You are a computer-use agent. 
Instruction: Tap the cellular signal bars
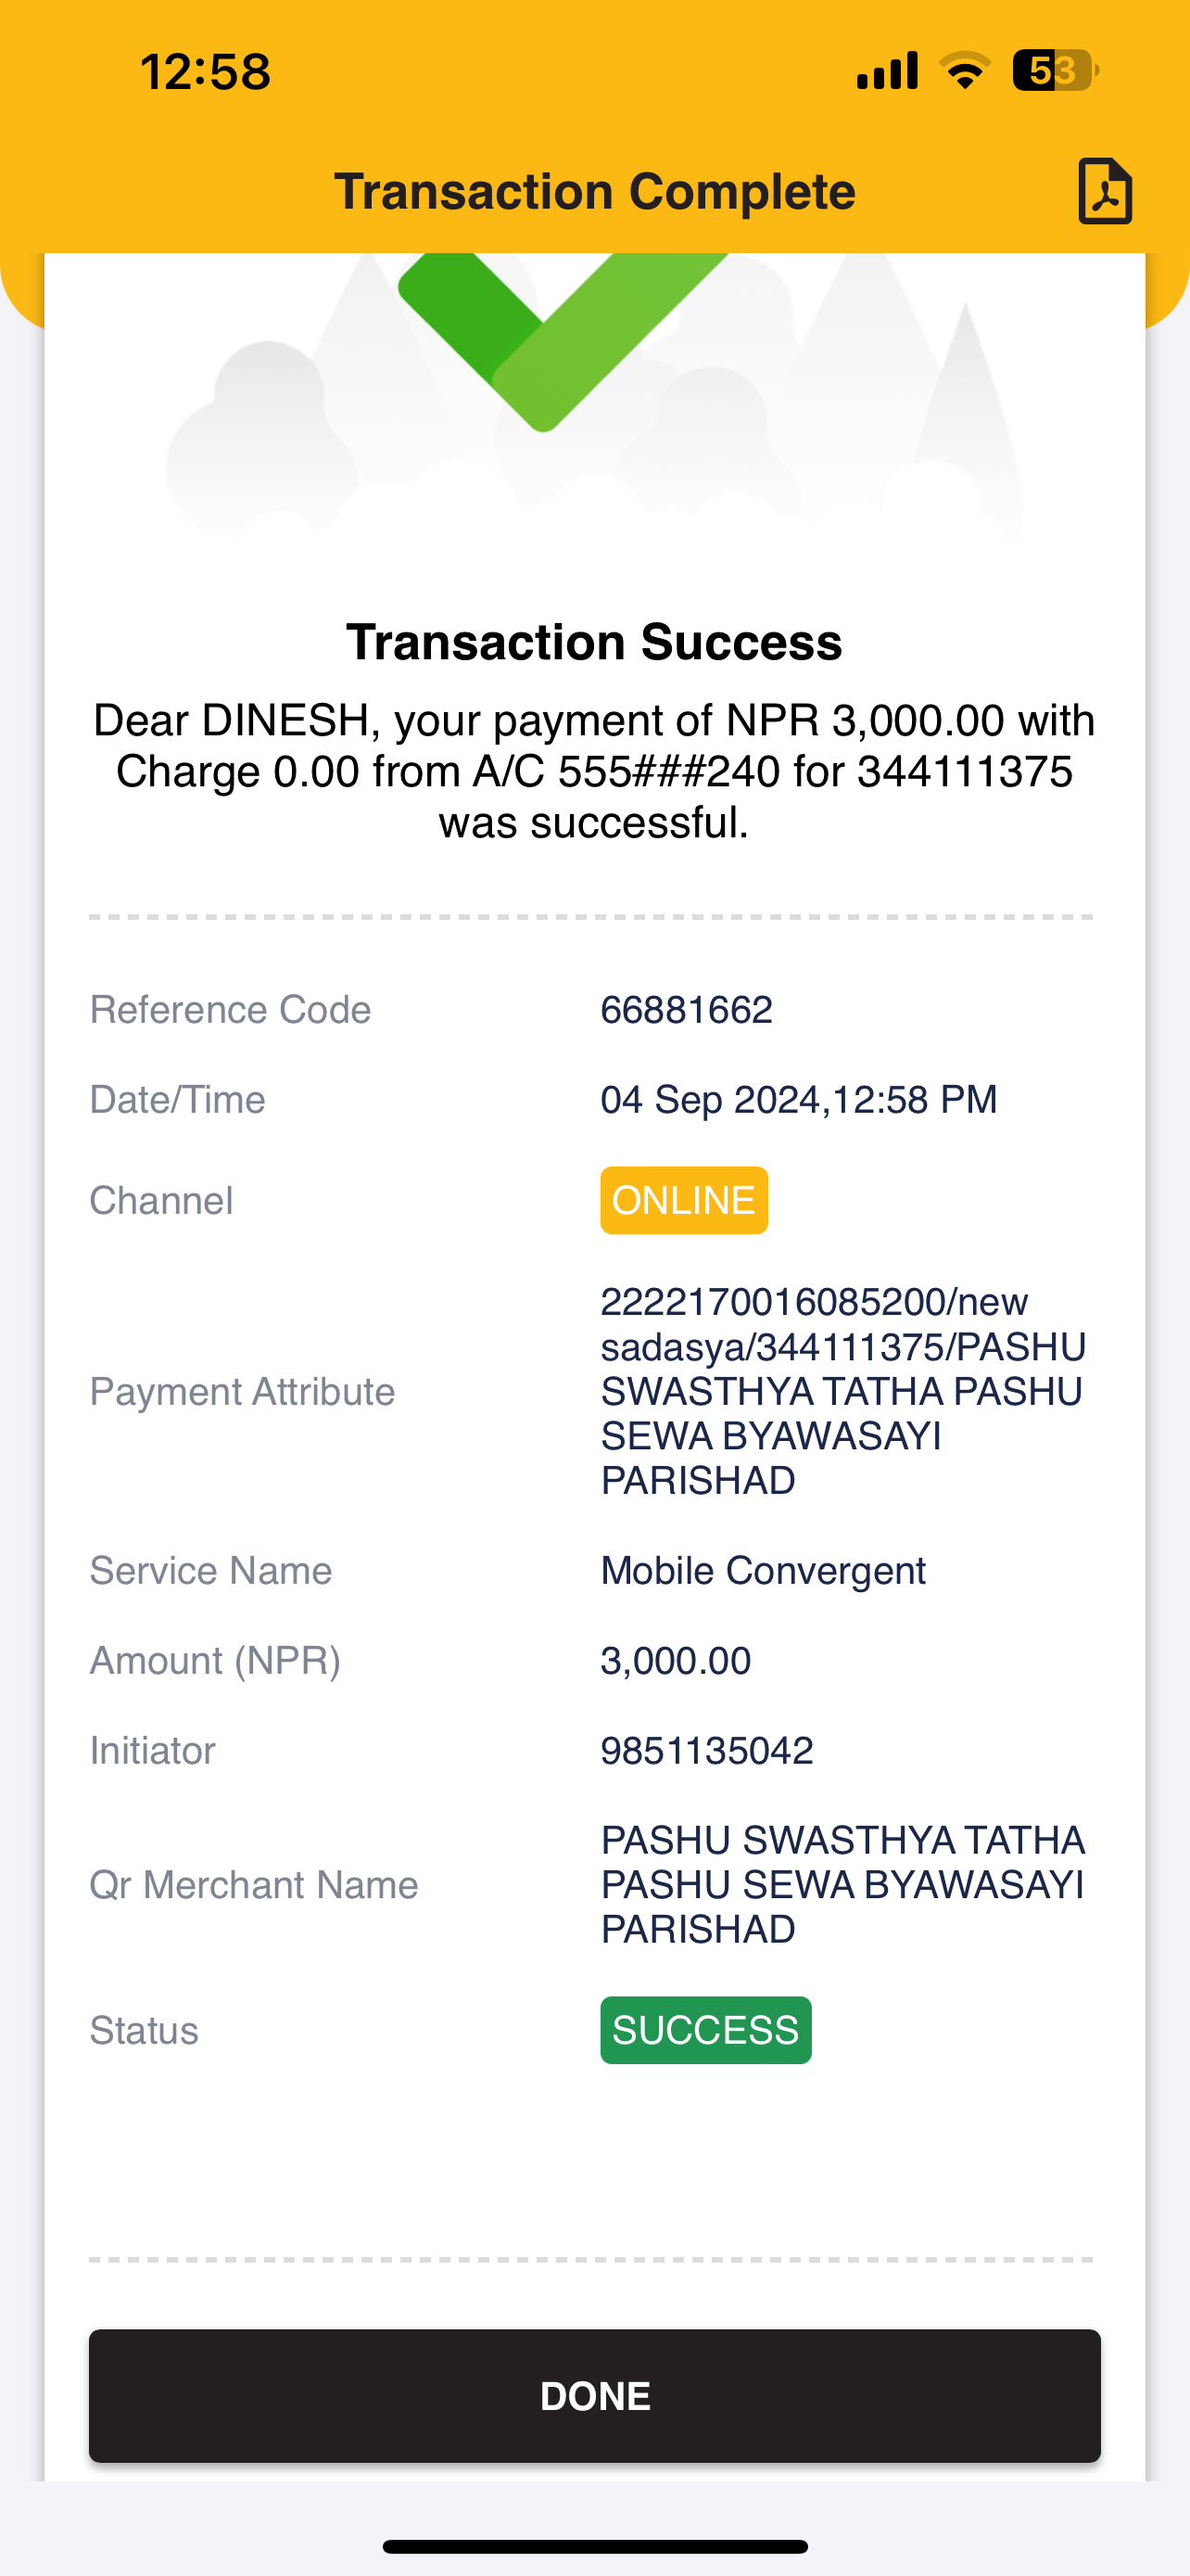(x=886, y=71)
